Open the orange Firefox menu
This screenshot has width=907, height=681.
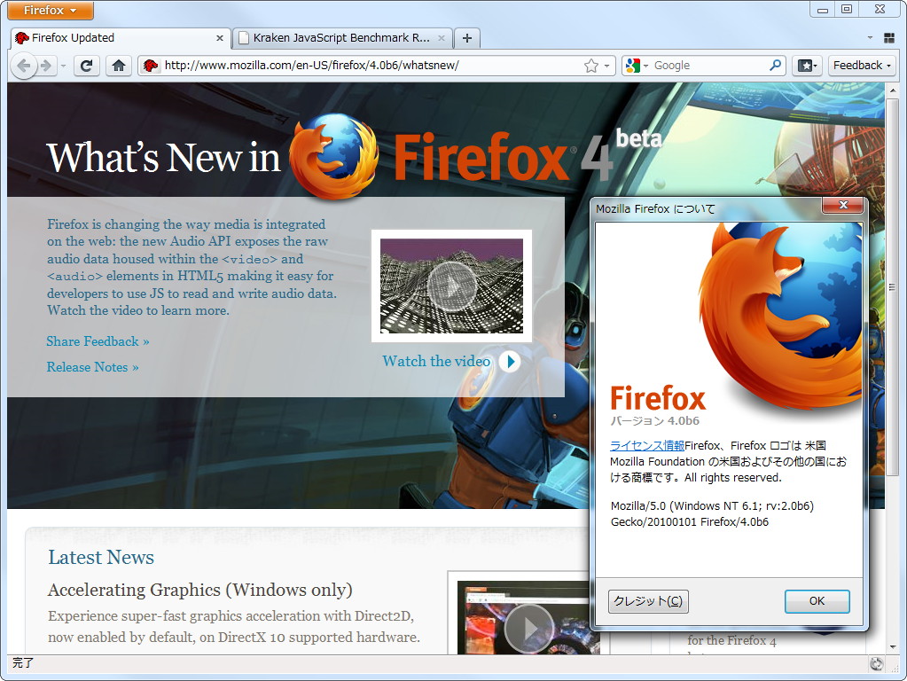(49, 11)
